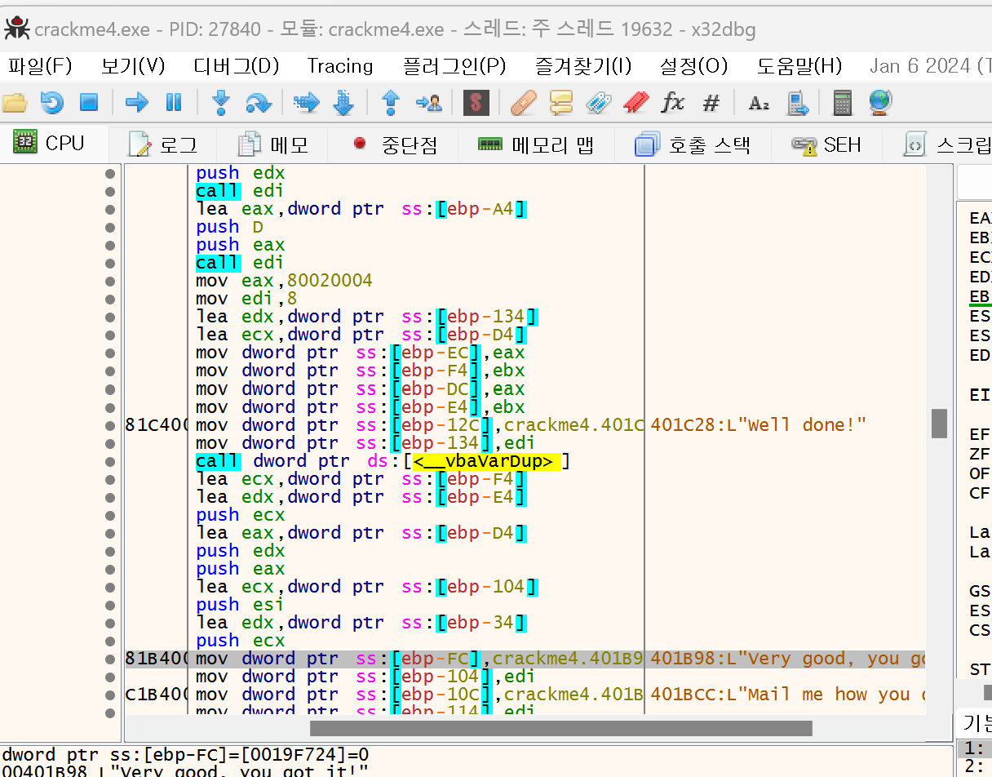
Task: Open the Variables view (# icon)
Action: pos(711,103)
